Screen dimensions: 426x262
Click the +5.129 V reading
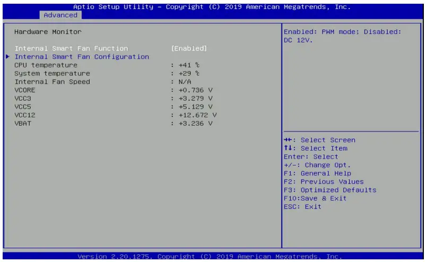coord(195,107)
